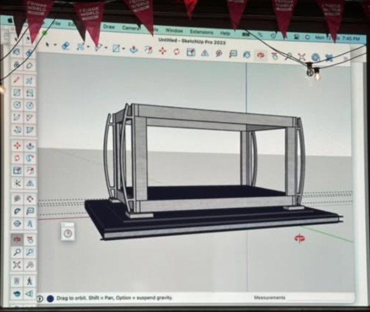Select the 3D Text tool
Image resolution: width=370 pixels, height=312 pixels.
click(29, 224)
